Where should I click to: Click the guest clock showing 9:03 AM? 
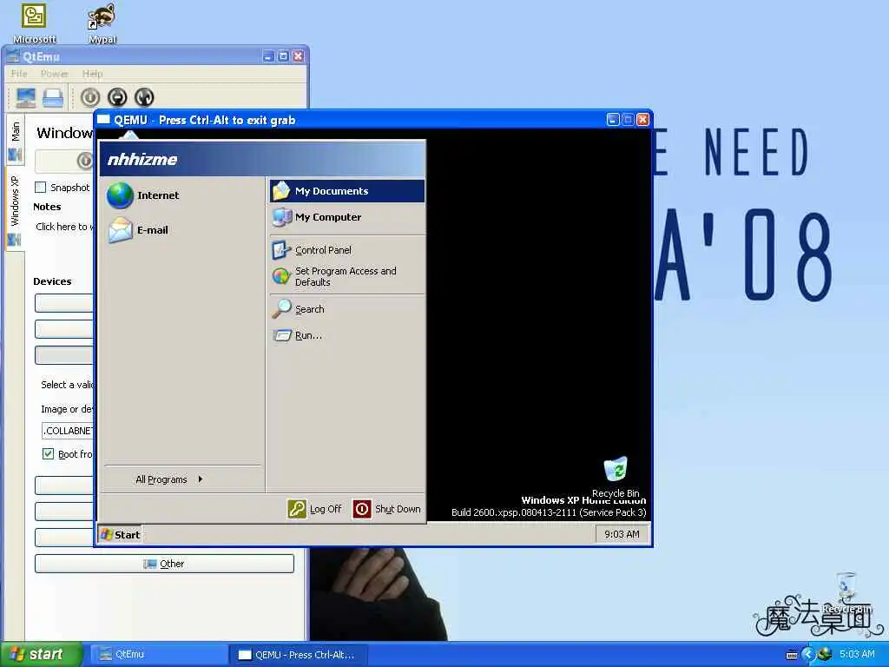coord(622,534)
